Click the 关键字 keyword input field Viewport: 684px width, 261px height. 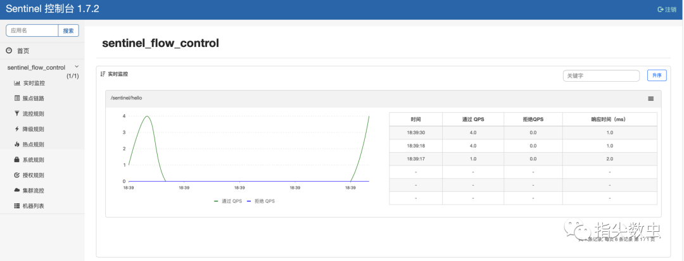point(601,75)
